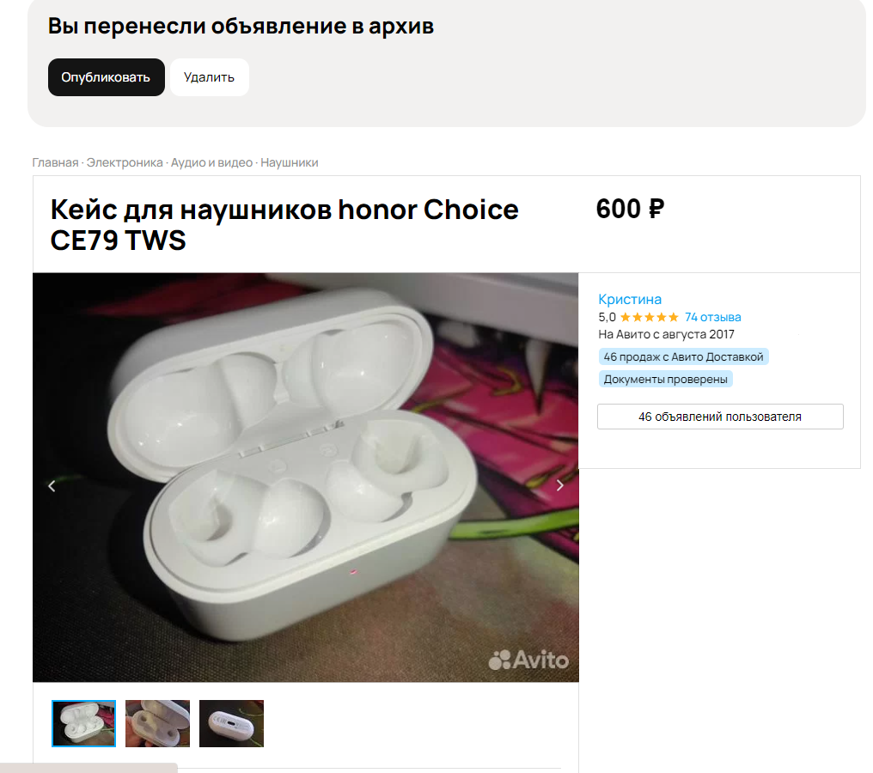This screenshot has width=873, height=773.
Task: Open the main earbuds case photo
Action: tap(306, 478)
